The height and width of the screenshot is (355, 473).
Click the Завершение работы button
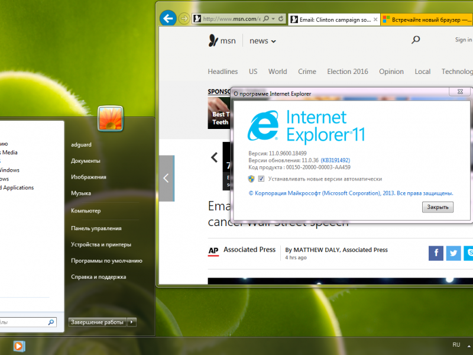[97, 322]
